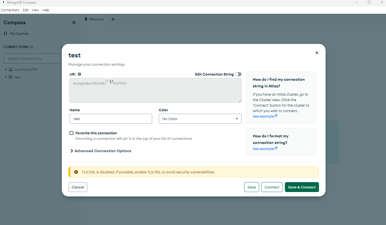Open the Edit menu

point(26,10)
